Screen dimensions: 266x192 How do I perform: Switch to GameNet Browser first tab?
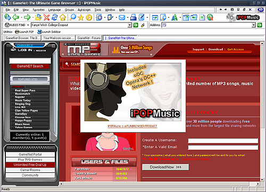pyautogui.click(x=22, y=38)
